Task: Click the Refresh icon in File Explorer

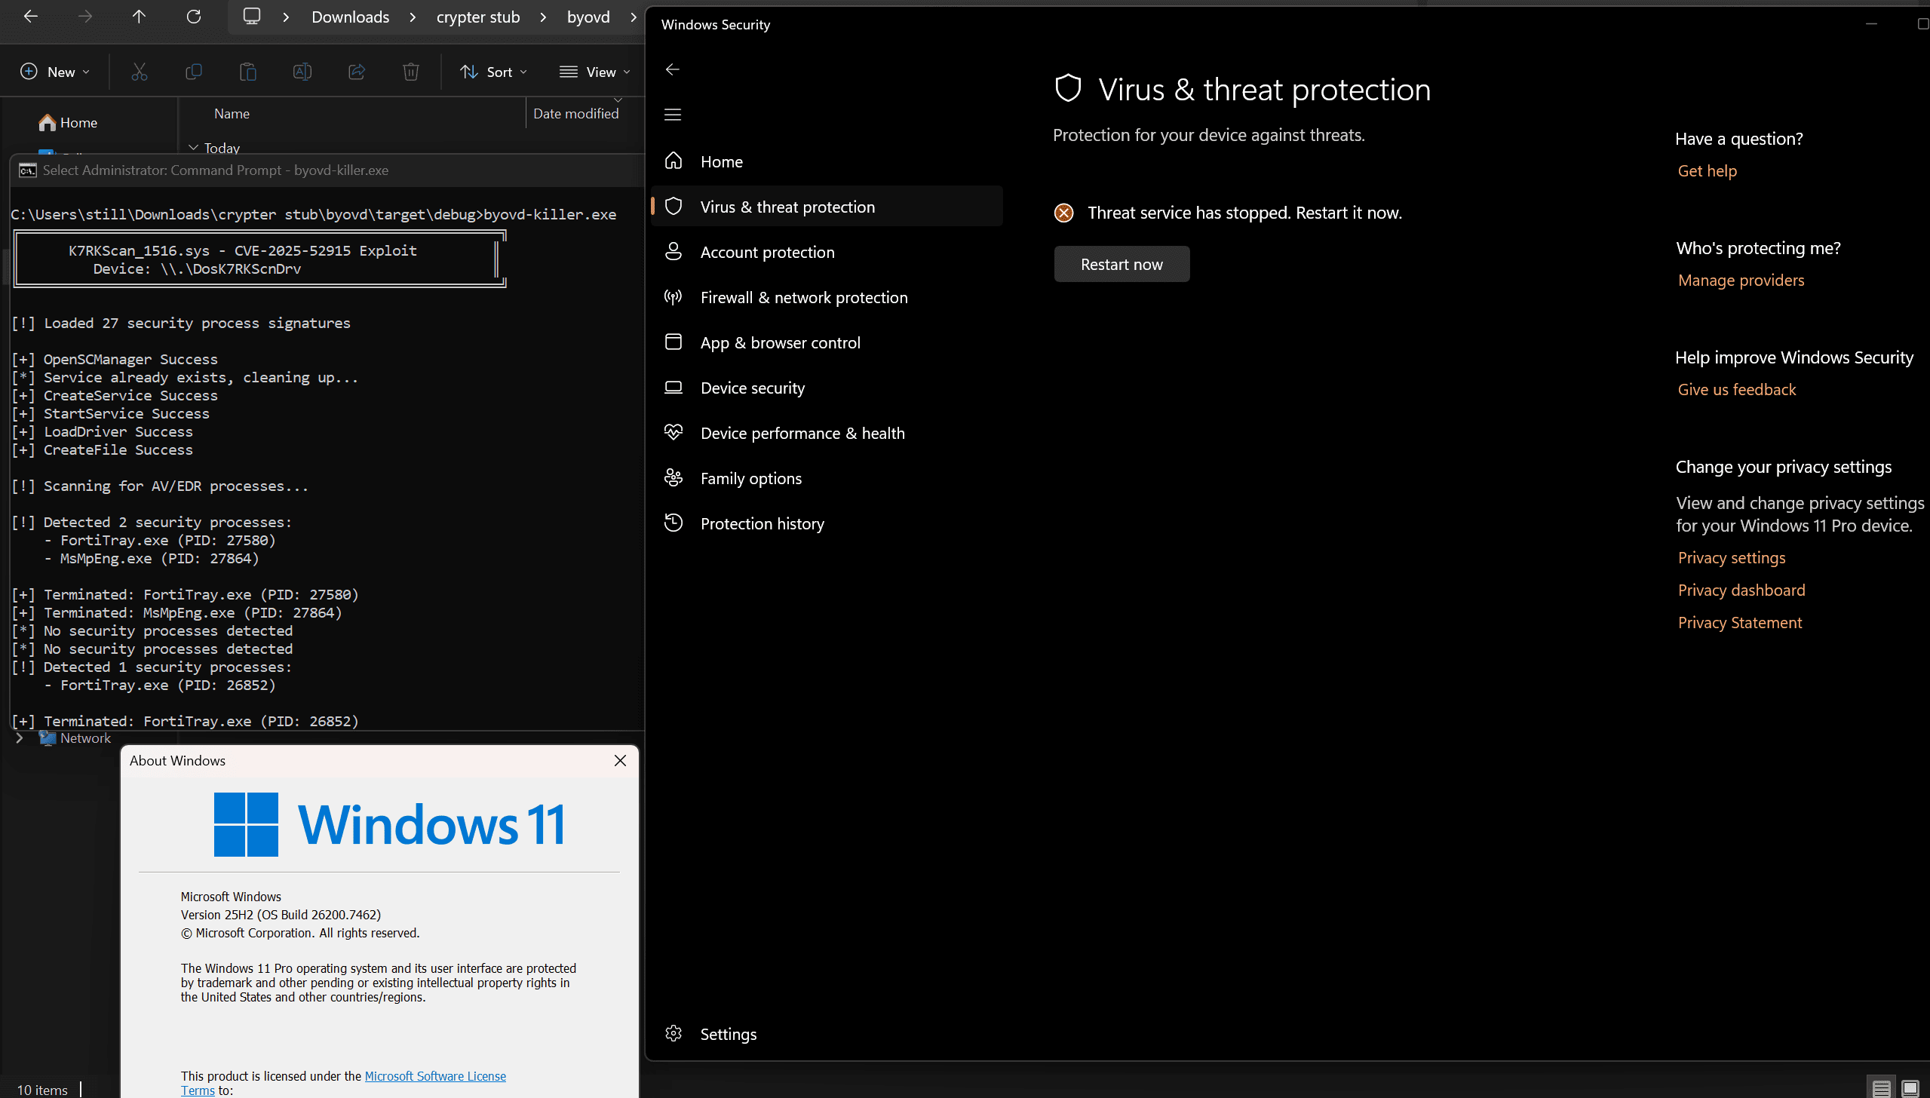Action: click(x=194, y=17)
